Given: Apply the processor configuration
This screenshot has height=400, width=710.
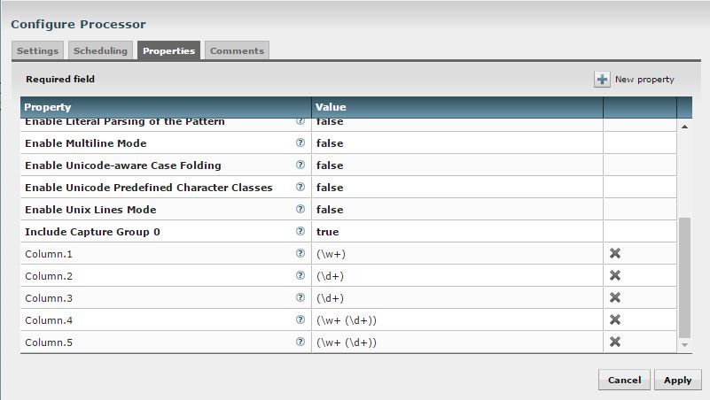Looking at the screenshot, I should tap(677, 380).
